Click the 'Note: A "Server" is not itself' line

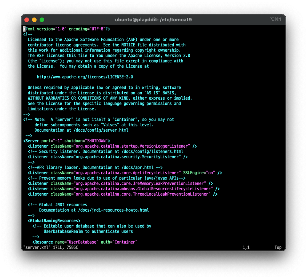[99, 120]
